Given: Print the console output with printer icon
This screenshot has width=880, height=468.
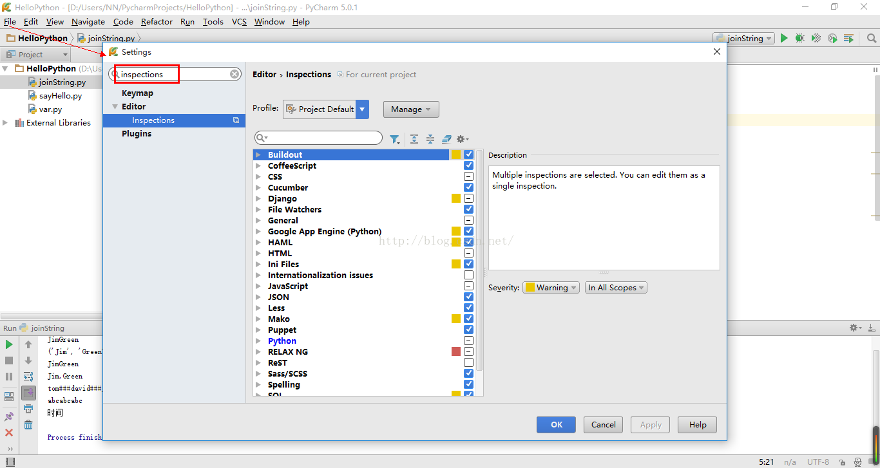Looking at the screenshot, I should coord(28,409).
